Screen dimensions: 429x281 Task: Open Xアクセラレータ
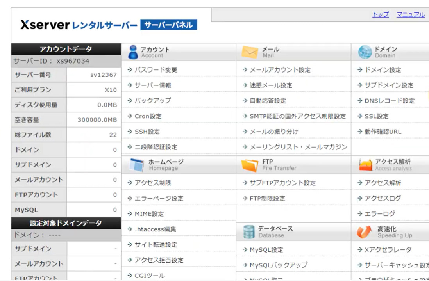pyautogui.click(x=388, y=249)
